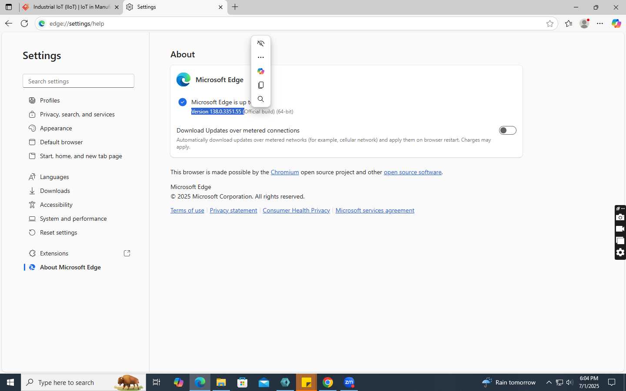Open Sticky Notes from taskbar

point(306,382)
